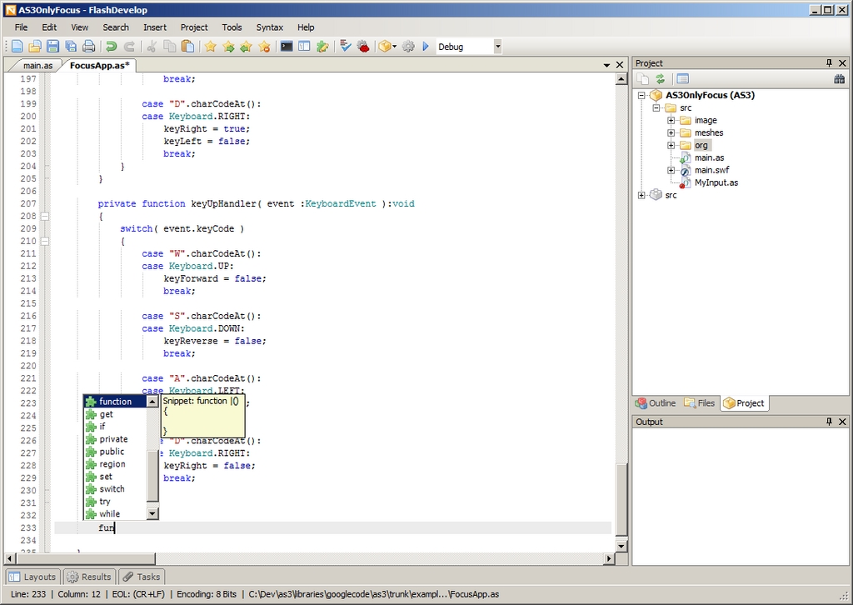
Task: Open the Results bottom panel tab
Action: pos(88,577)
